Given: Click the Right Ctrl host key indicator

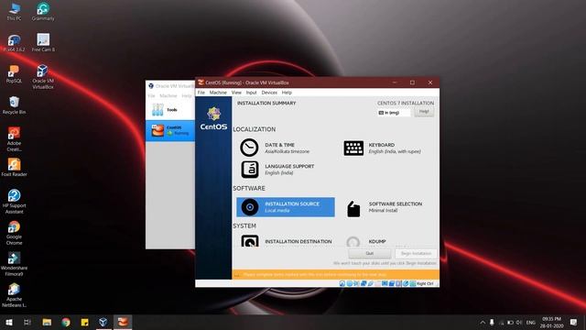Looking at the screenshot, I should [x=425, y=283].
